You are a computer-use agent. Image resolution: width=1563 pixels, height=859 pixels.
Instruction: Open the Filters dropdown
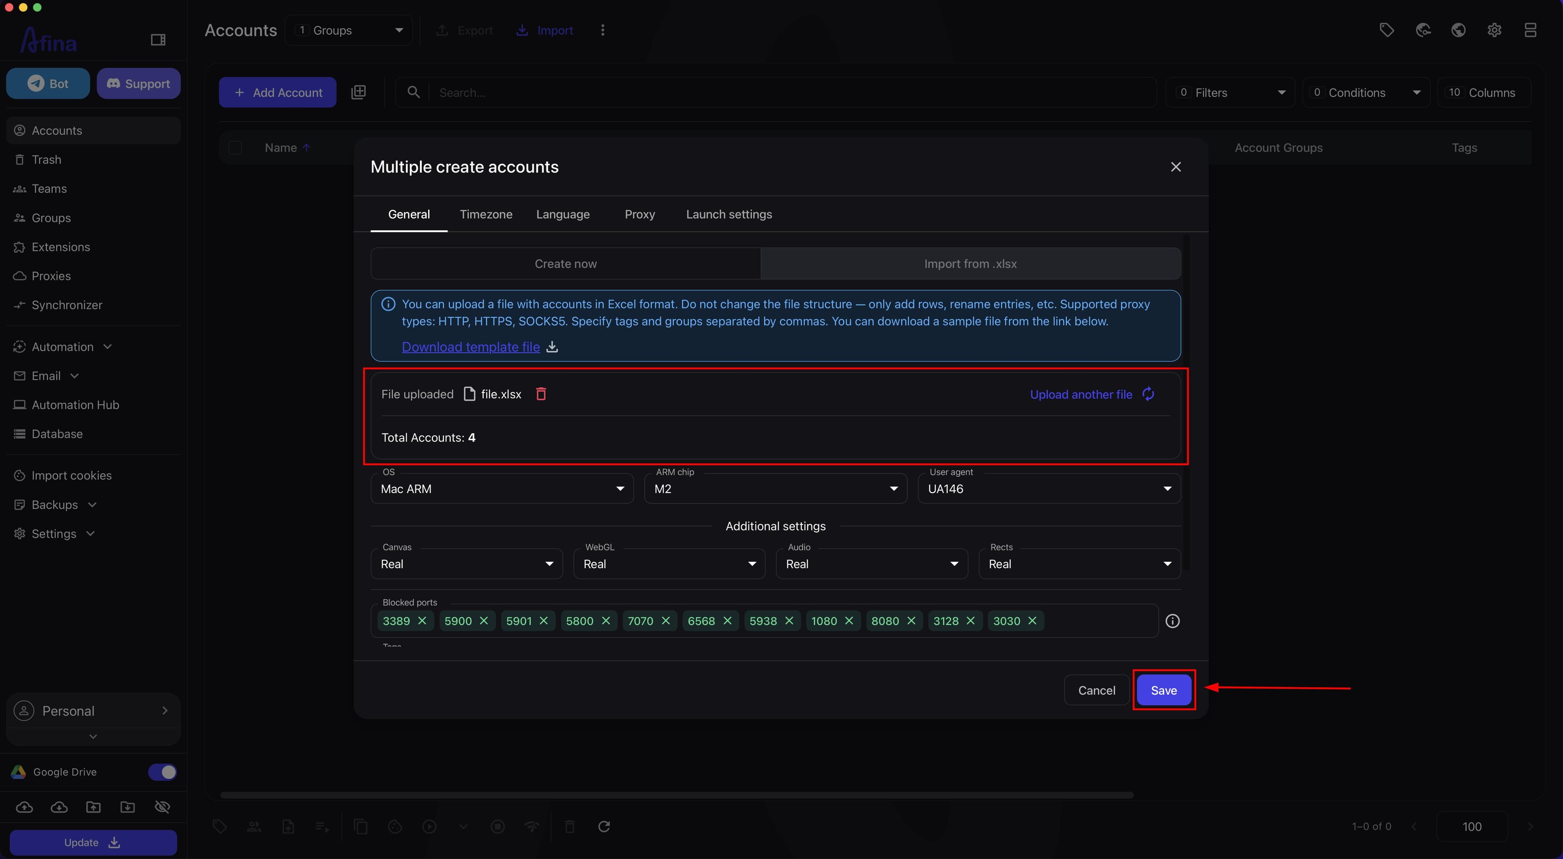point(1230,92)
